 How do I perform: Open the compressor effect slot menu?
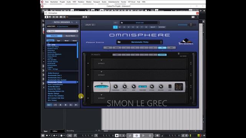click(x=101, y=84)
